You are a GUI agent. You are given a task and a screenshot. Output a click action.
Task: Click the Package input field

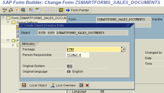(x=94, y=49)
